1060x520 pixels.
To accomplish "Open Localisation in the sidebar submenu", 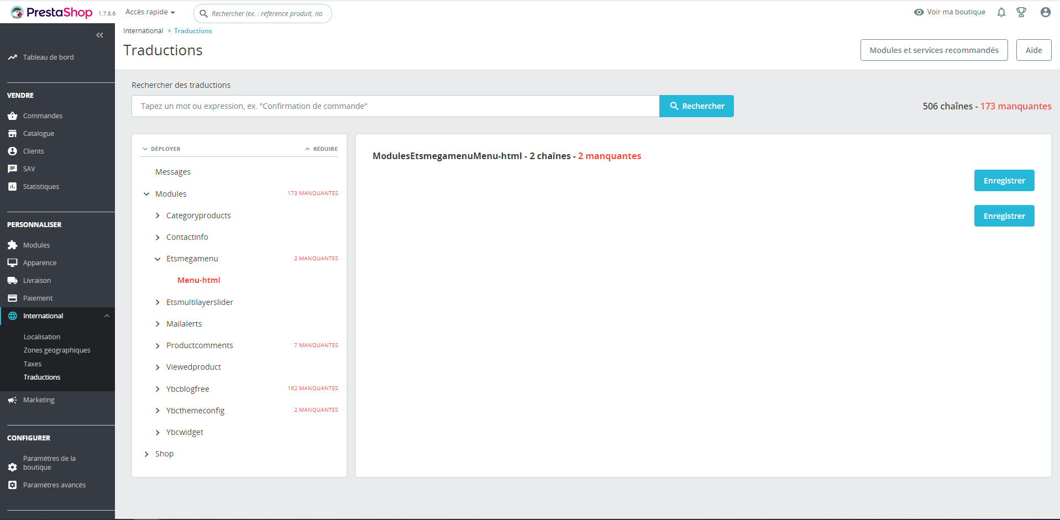I will [42, 337].
